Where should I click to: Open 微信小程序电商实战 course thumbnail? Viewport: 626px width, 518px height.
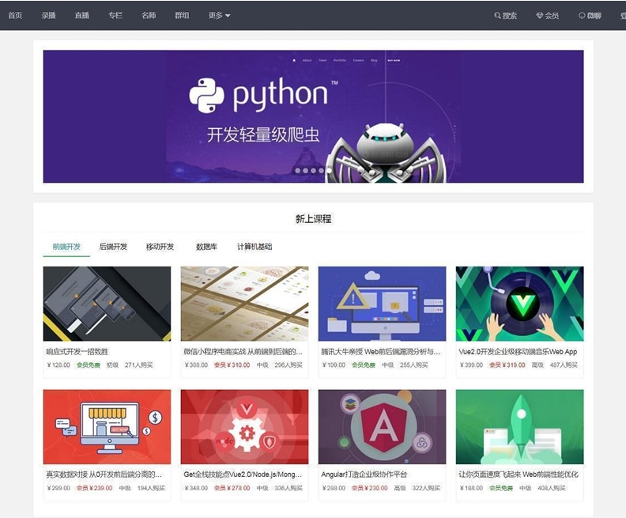244,304
